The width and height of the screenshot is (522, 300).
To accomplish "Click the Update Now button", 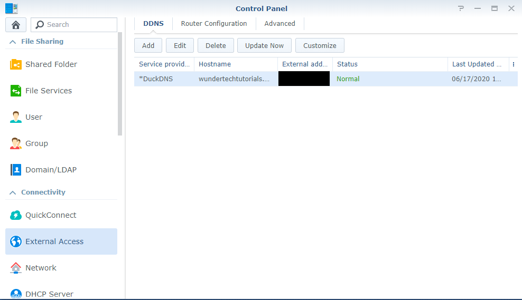I will click(264, 45).
